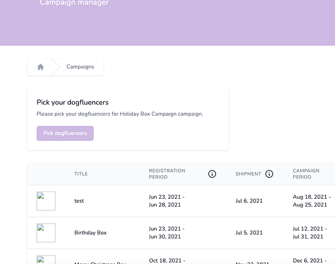The image size is (335, 264).
Task: Click the Birthday Box thumbnail image
Action: point(46,233)
